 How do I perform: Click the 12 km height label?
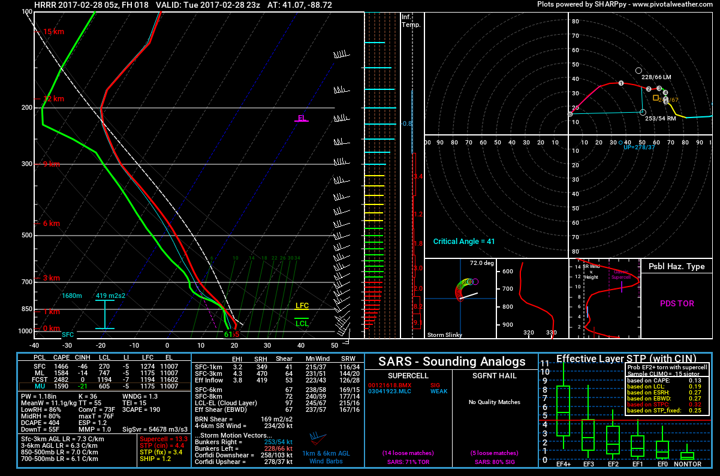coord(53,99)
